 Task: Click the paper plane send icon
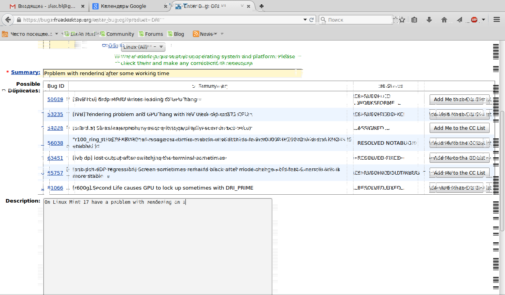459,20
